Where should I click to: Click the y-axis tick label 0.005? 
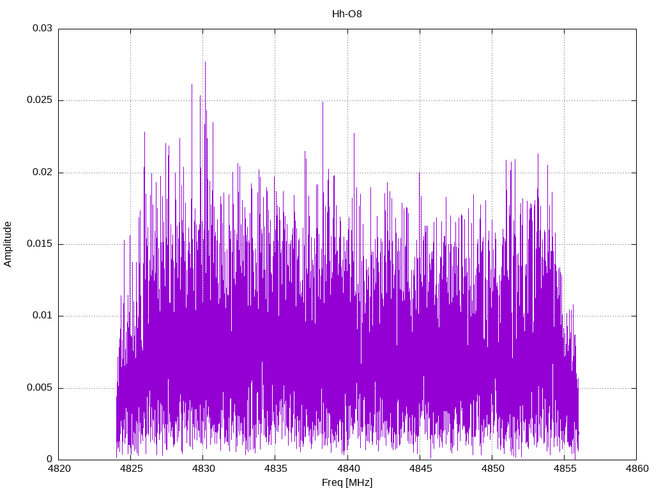(40, 388)
